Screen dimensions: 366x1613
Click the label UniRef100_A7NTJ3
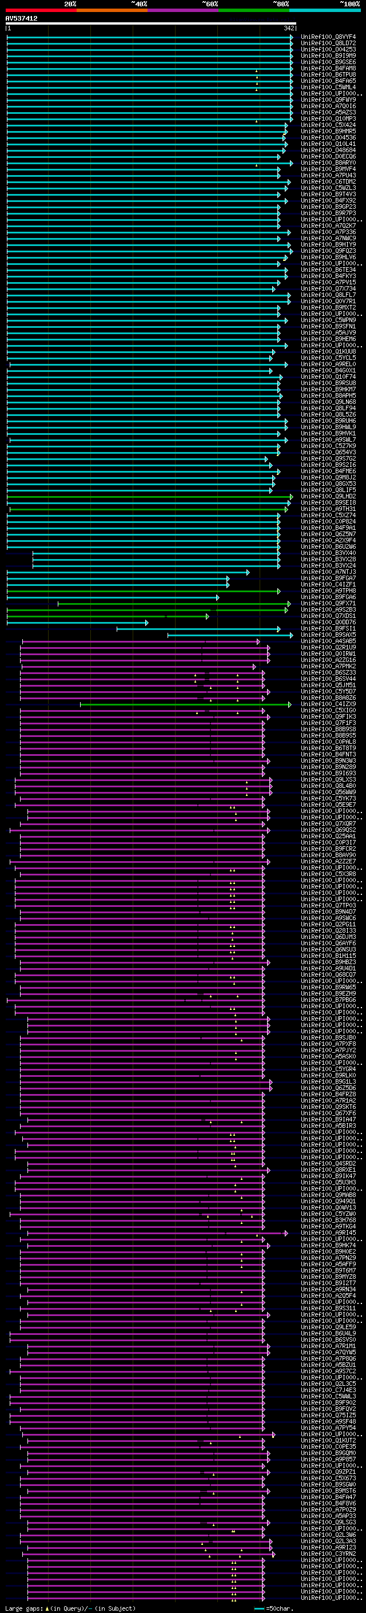(x=328, y=572)
